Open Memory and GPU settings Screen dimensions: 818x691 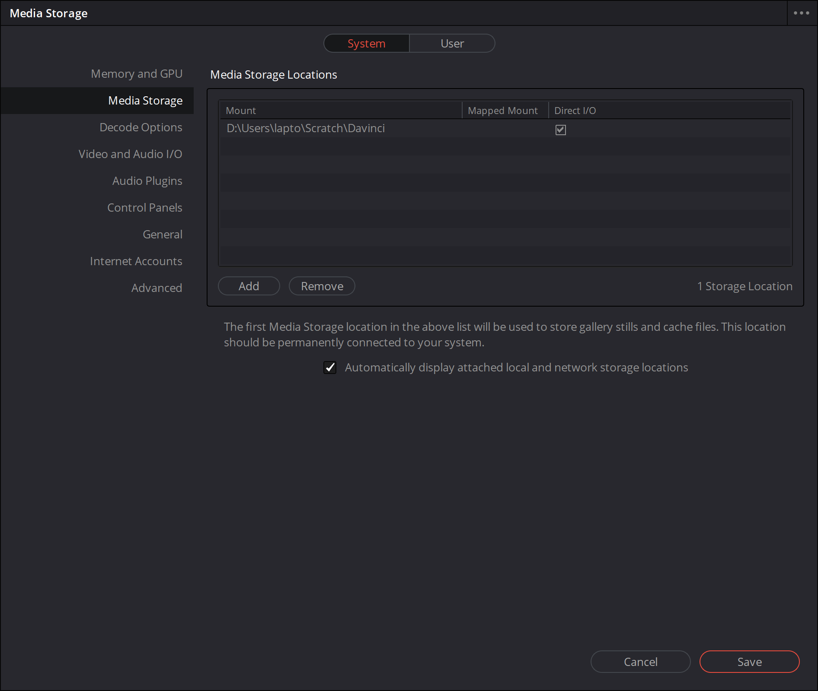[x=137, y=74]
